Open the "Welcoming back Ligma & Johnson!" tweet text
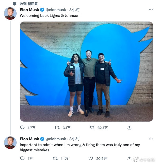This screenshot has width=157, height=164. 50,16
